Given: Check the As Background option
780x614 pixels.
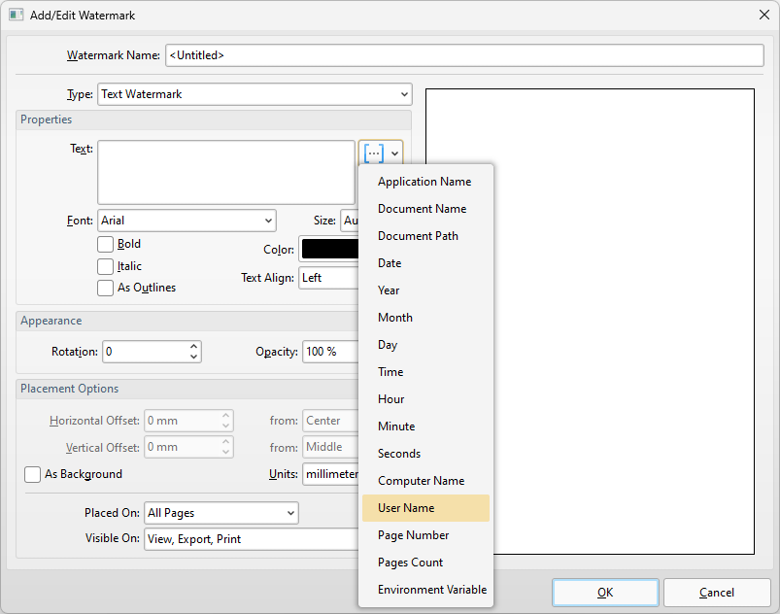Looking at the screenshot, I should coord(33,474).
